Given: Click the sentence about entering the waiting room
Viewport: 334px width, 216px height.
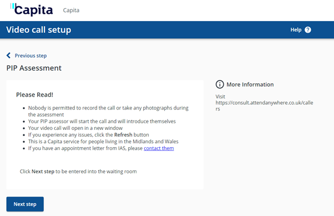Looking at the screenshot, I should (x=78, y=172).
